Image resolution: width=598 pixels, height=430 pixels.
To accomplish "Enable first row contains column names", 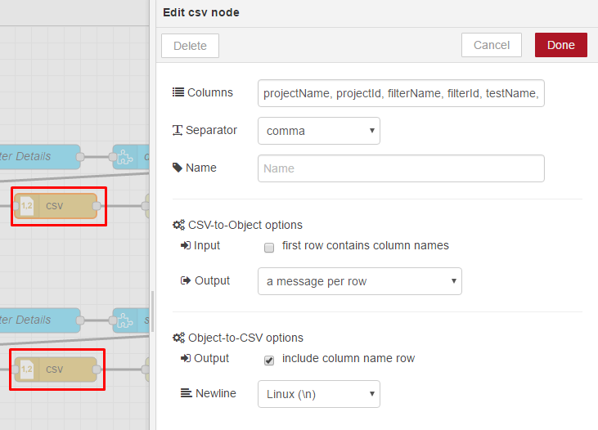I will 269,248.
